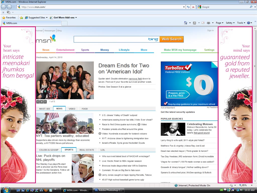The height and width of the screenshot is (193, 257).
Task: Click play icon beside Iceland volcano video
Action: point(100,134)
